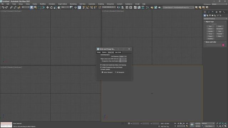Open Select by Name list
Screen dimensions: 228x128
pos(35,7)
